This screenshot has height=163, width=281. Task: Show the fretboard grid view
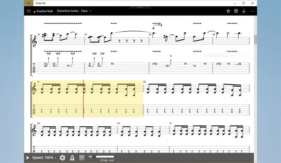(82, 158)
